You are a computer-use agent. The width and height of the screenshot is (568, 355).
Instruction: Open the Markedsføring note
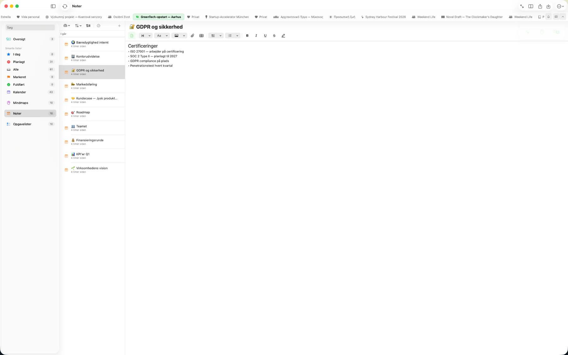[92, 86]
